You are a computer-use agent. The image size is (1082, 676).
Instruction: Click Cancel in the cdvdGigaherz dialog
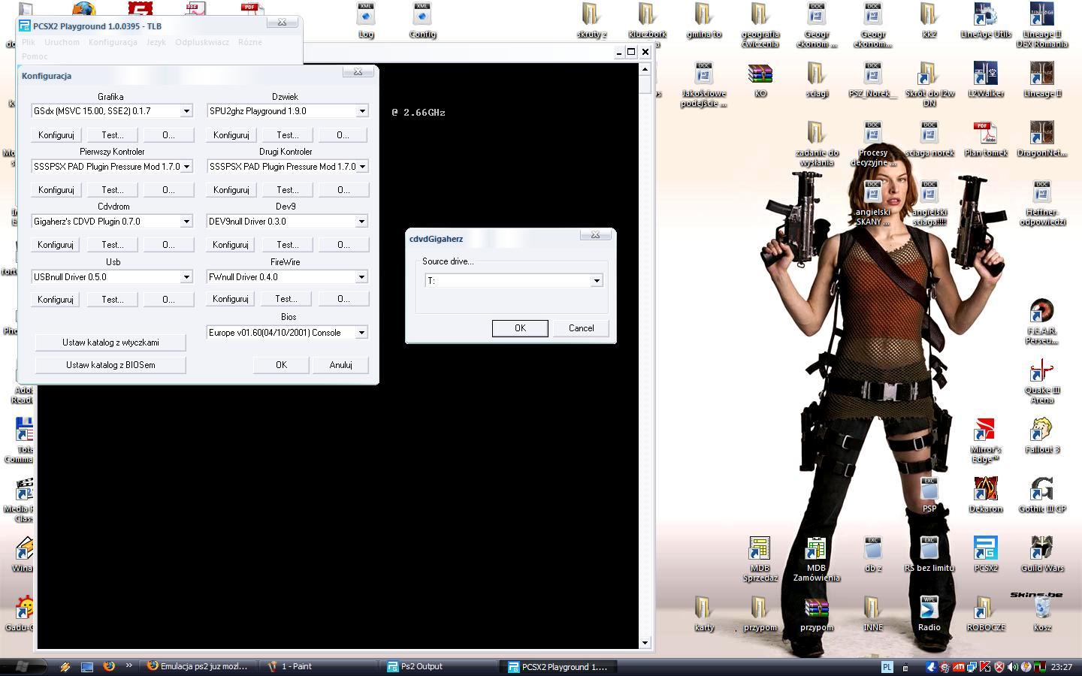coord(581,328)
